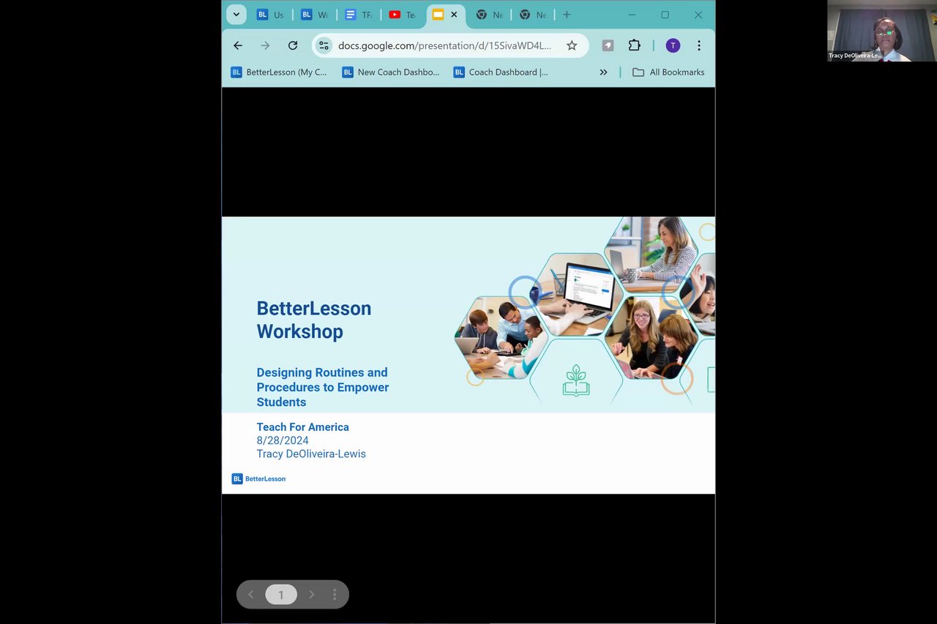
Task: Click the date '8/28/2024' on slide
Action: [283, 440]
